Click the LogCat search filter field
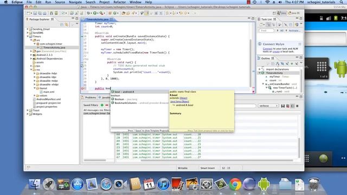 pos(245,106)
